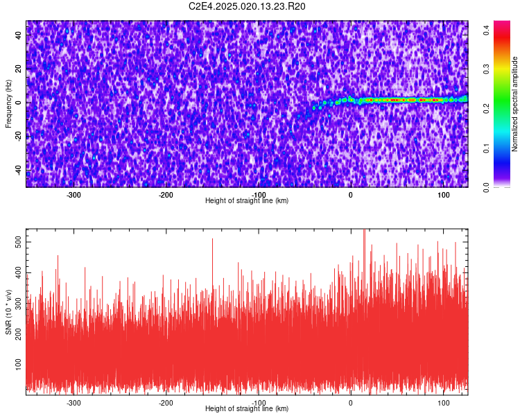Click the 'SNR (10 * v/v)' axis label
Image resolution: width=520 pixels, height=416 pixels.
point(8,312)
